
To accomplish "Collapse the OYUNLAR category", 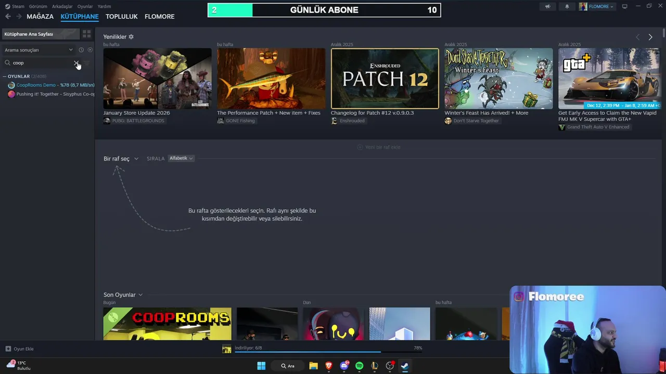I will [x=5, y=76].
